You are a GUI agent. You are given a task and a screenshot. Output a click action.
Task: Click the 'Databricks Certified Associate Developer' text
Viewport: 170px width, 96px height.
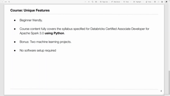(118, 29)
